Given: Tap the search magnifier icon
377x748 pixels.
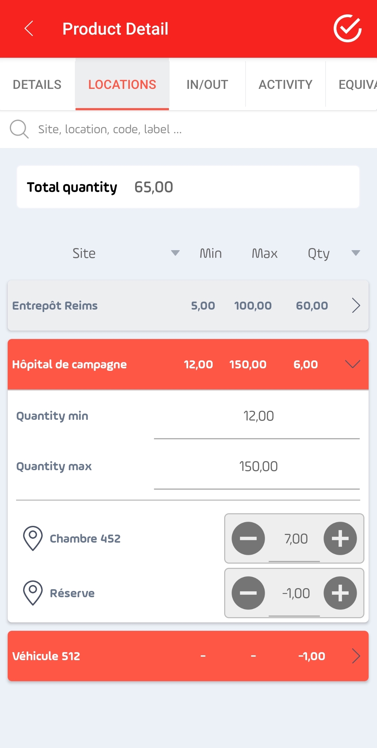Looking at the screenshot, I should pyautogui.click(x=19, y=129).
